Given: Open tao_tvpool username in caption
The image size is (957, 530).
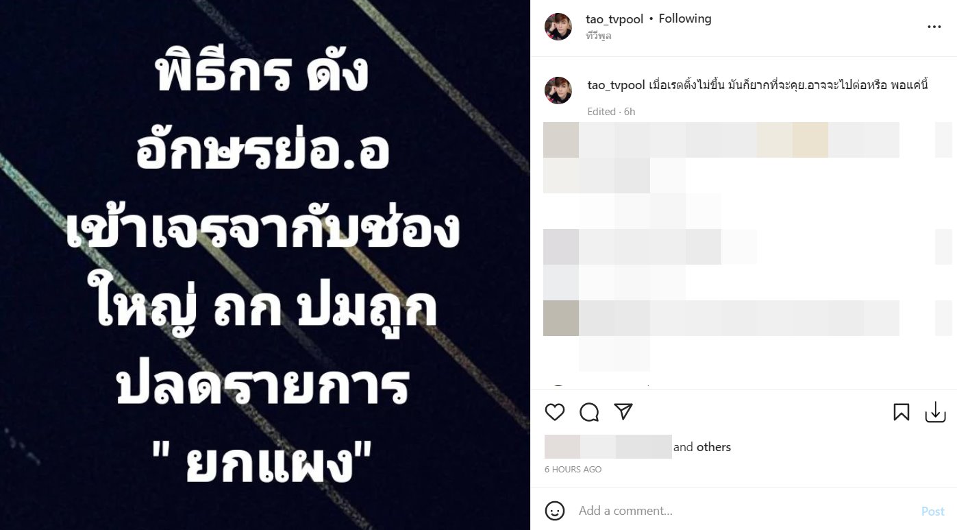Looking at the screenshot, I should pos(617,85).
